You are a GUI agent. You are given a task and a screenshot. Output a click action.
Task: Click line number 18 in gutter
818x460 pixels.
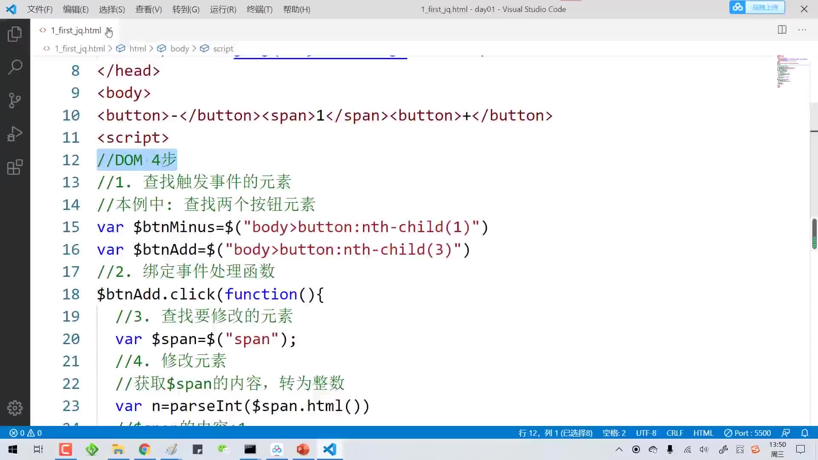(71, 294)
